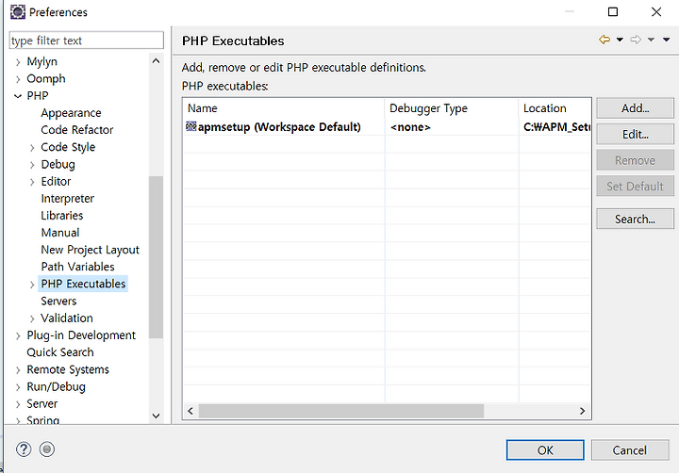Expand the Server node
Image resolution: width=679 pixels, height=473 pixels.
click(x=18, y=404)
